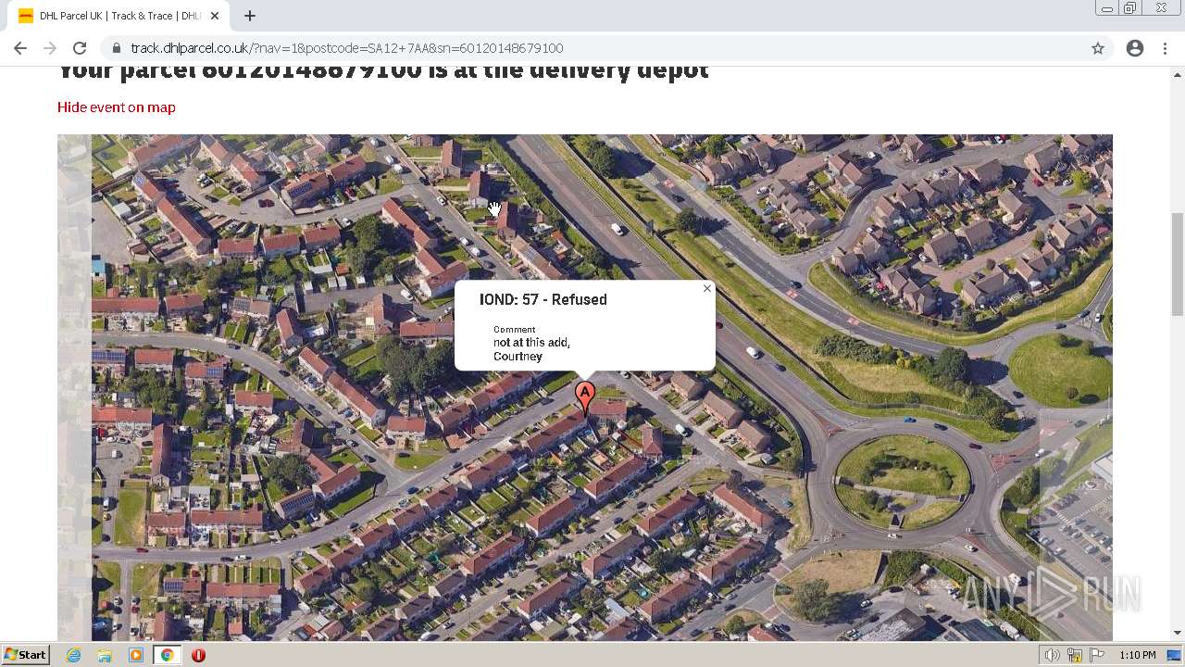Click the 'Comment' label in the popup
1185x667 pixels.
tap(515, 329)
